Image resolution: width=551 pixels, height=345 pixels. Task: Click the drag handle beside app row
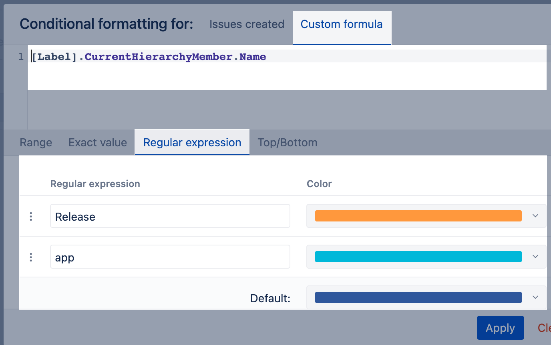click(x=31, y=257)
